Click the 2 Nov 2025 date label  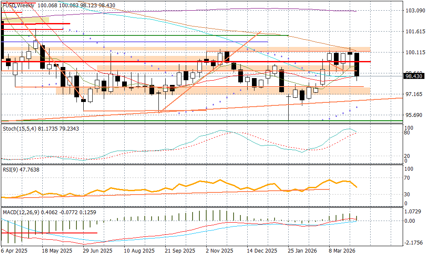[x=219, y=251]
